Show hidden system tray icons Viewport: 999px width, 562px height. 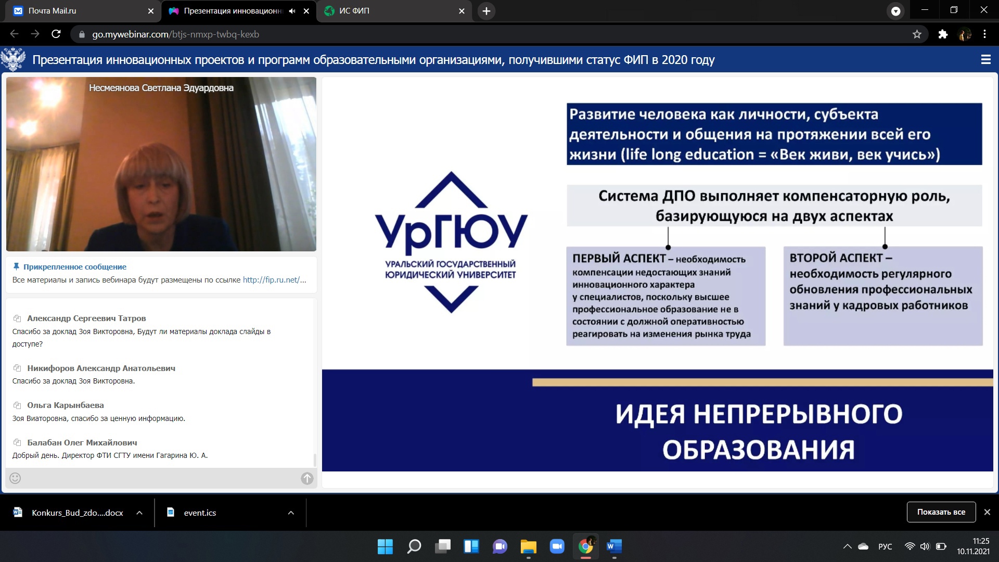point(847,546)
